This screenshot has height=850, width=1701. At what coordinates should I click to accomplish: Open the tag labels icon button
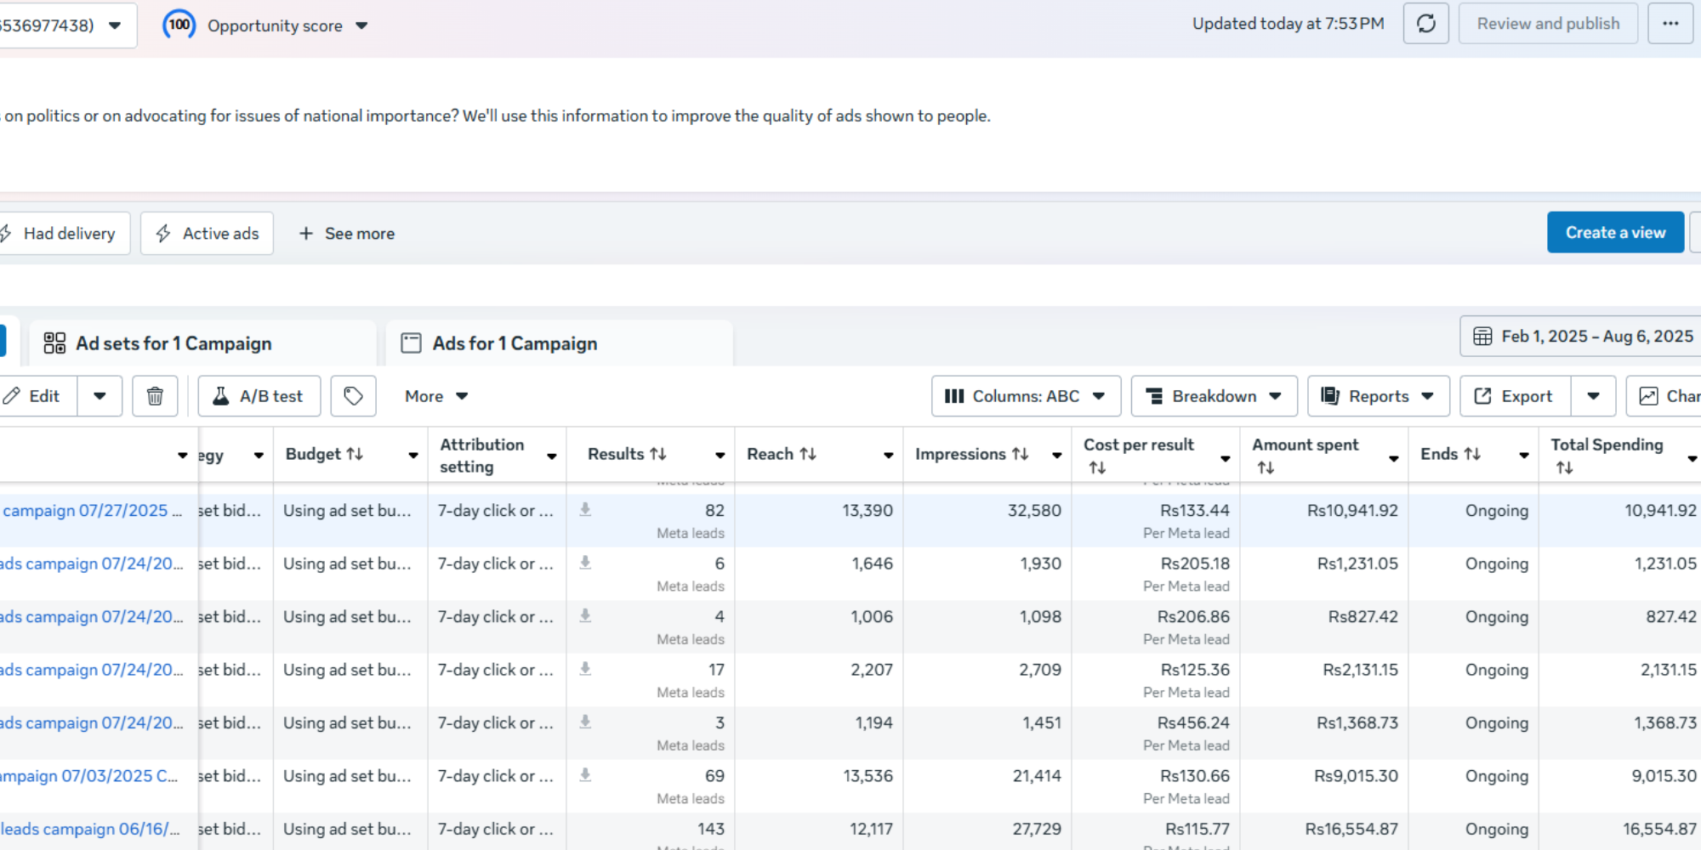[353, 396]
